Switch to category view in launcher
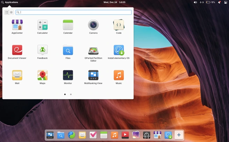This screenshot has height=142, width=229. click(11, 13)
